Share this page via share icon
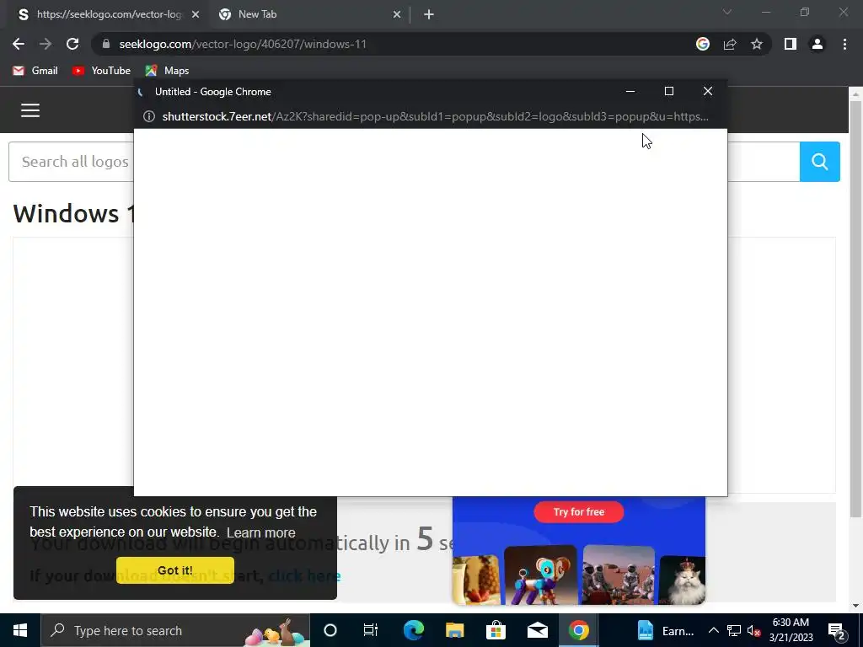The image size is (863, 647). [x=730, y=44]
